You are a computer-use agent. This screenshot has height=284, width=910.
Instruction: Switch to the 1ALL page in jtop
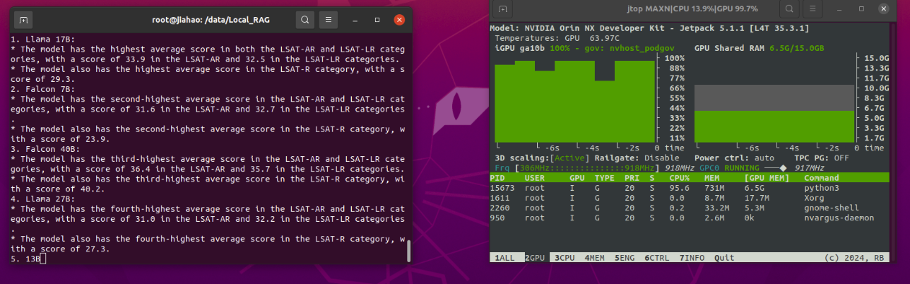506,258
